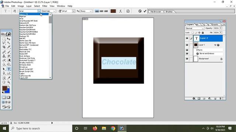Select the Dodge tool
This screenshot has width=236, height=132.
click(8, 64)
